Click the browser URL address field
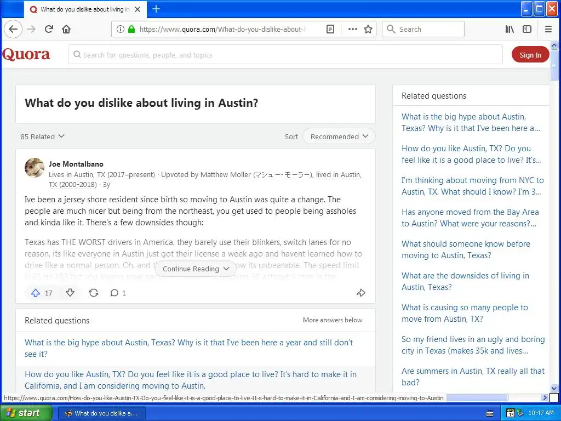The width and height of the screenshot is (561, 421). 222,30
